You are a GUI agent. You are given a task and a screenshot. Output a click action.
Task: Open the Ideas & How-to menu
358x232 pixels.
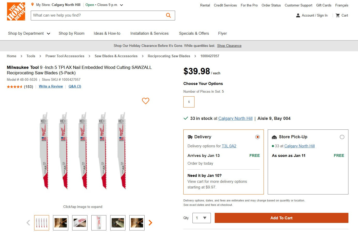[x=107, y=33]
